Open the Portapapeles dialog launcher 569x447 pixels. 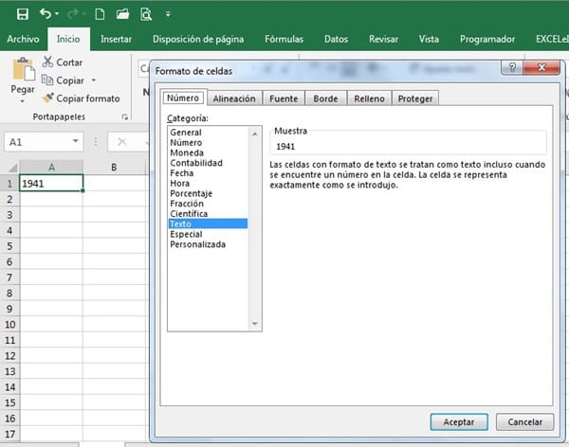coord(124,117)
